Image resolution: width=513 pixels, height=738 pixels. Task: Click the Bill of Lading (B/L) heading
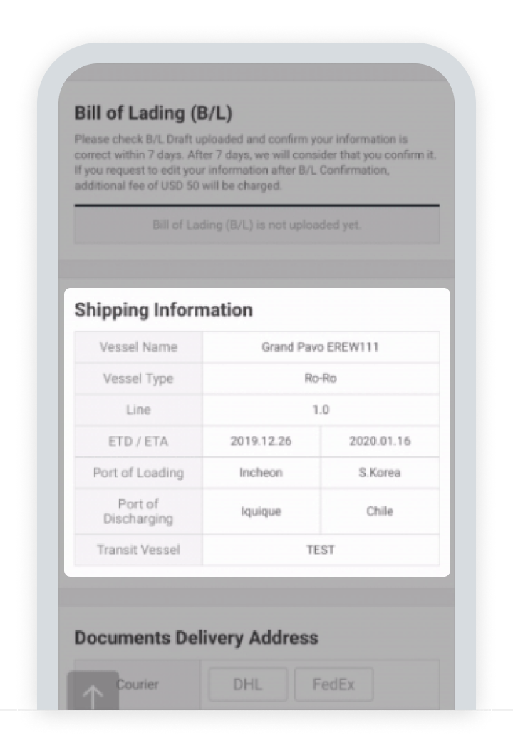coord(153,113)
